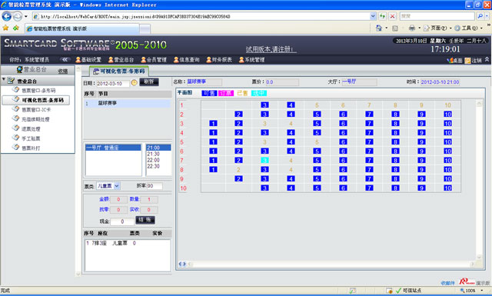This screenshot has height=296, width=492.
Task: Click the clock icon beside the date field
Action: point(134,82)
